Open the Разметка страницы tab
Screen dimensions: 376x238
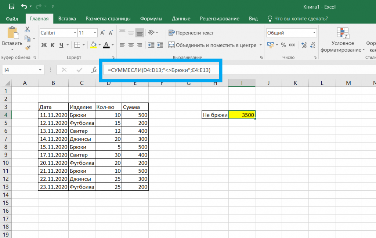[108, 19]
